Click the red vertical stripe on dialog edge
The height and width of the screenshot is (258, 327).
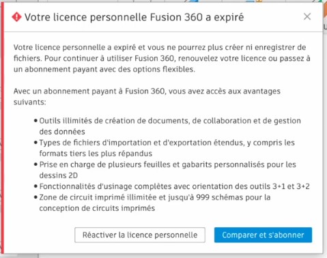pos(2,128)
